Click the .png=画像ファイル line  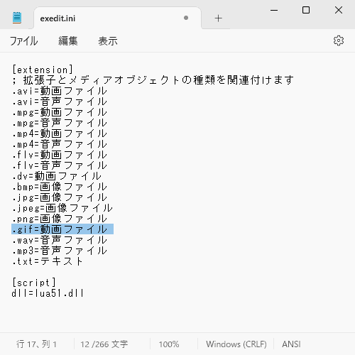coord(60,219)
